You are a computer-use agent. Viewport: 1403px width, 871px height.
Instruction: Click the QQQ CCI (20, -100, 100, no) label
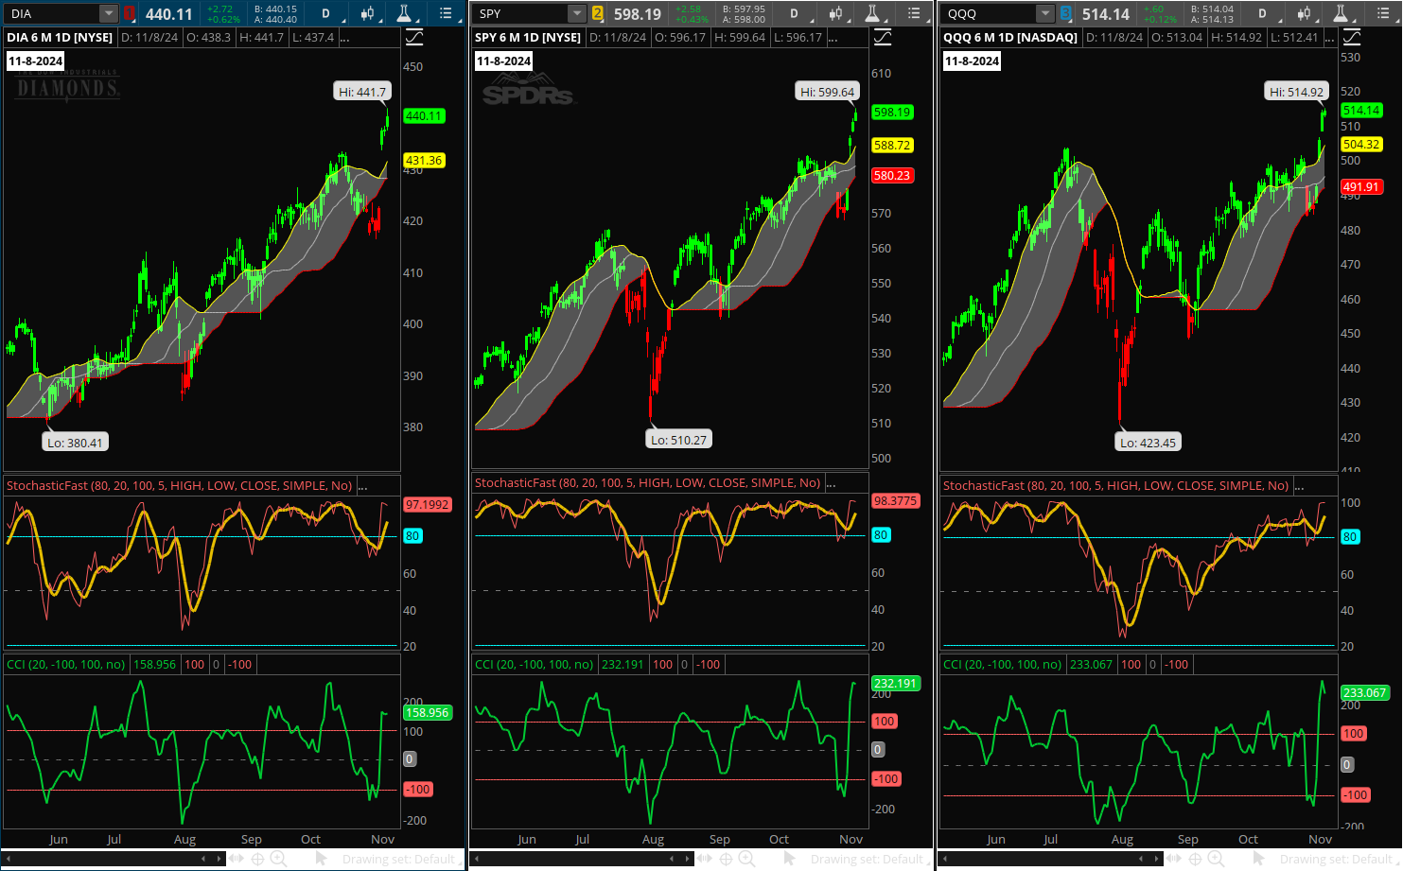point(1003,664)
